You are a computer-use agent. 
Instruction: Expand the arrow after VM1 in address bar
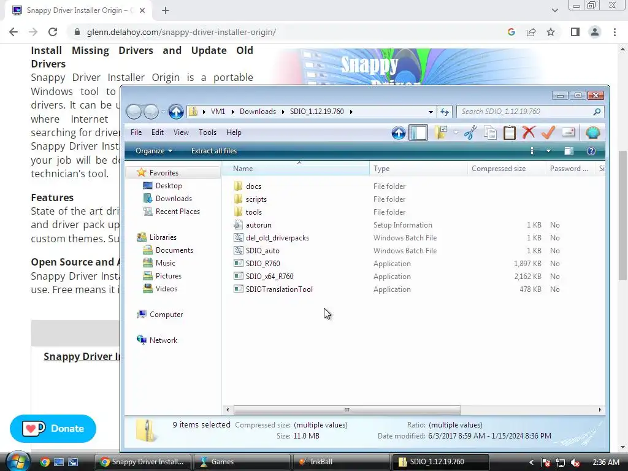232,112
